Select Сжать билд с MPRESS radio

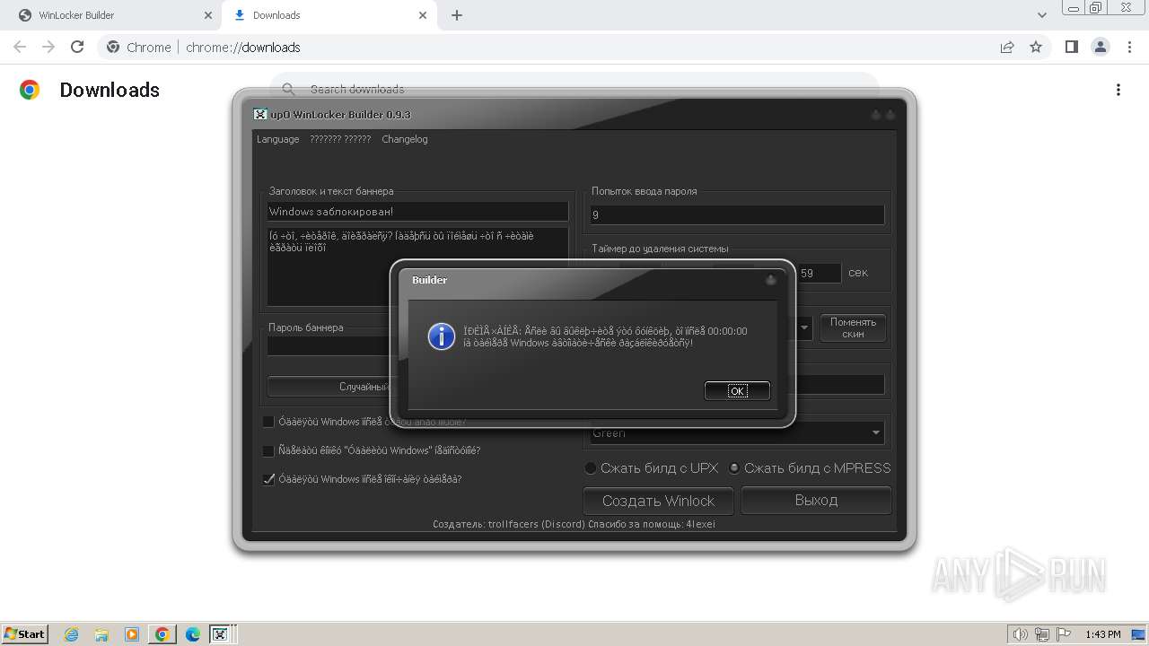(x=734, y=467)
